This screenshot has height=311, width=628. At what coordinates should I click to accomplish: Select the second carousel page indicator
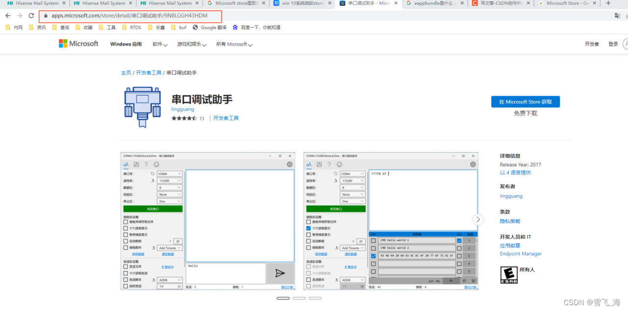point(299,298)
